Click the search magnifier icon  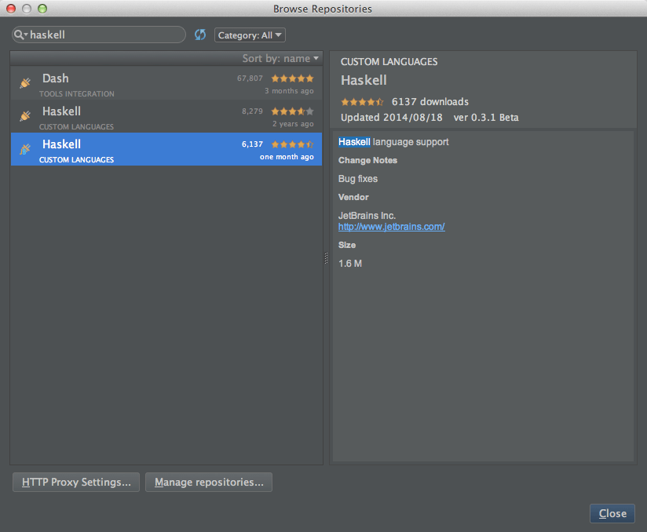(x=18, y=35)
